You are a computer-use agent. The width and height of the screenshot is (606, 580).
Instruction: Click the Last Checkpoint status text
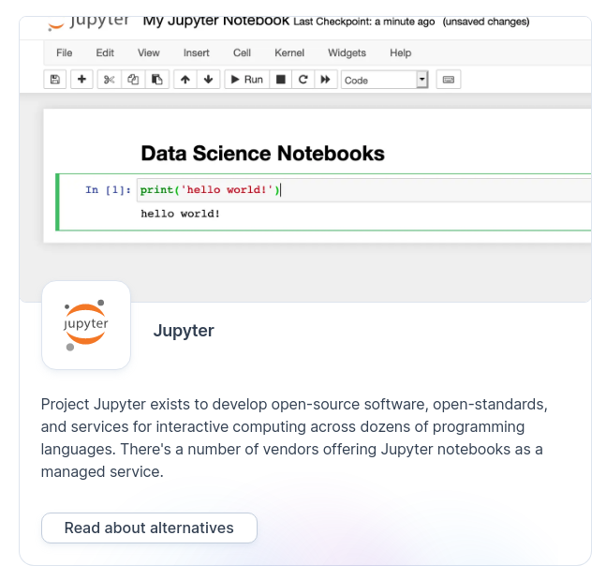click(364, 22)
